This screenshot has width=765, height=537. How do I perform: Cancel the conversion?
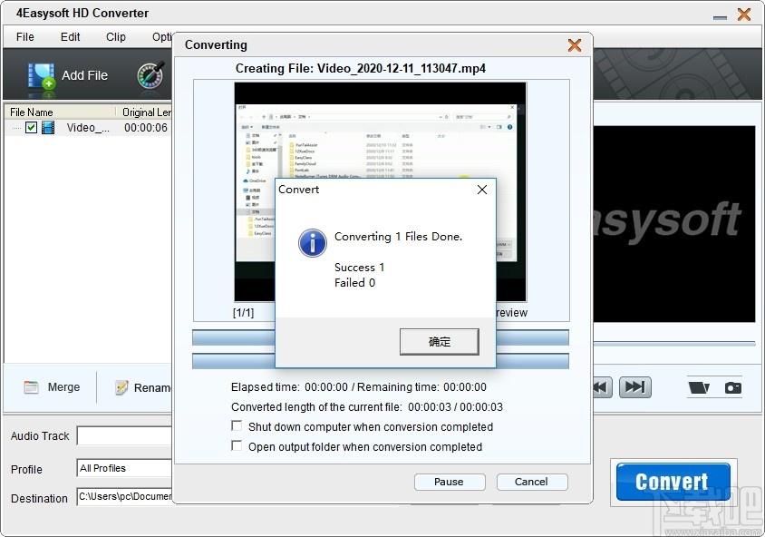point(532,482)
